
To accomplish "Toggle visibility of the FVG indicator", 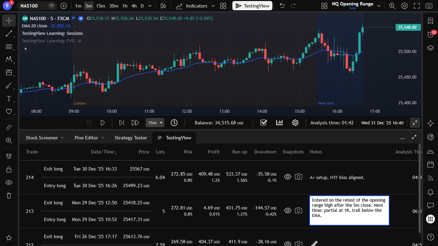I will click(80, 41).
